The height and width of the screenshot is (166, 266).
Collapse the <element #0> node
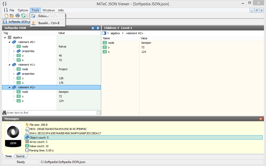pyautogui.click(x=10, y=42)
